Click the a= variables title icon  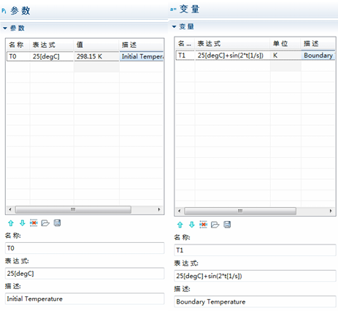pos(173,10)
